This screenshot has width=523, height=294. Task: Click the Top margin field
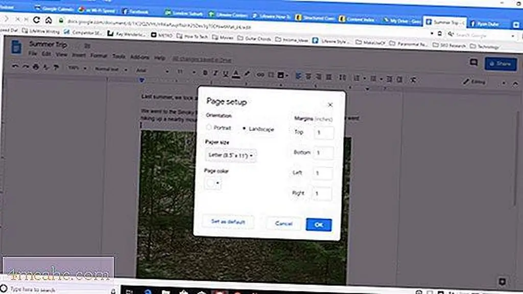click(323, 132)
